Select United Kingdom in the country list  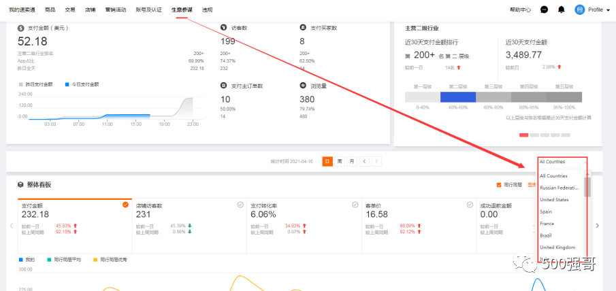(x=557, y=247)
